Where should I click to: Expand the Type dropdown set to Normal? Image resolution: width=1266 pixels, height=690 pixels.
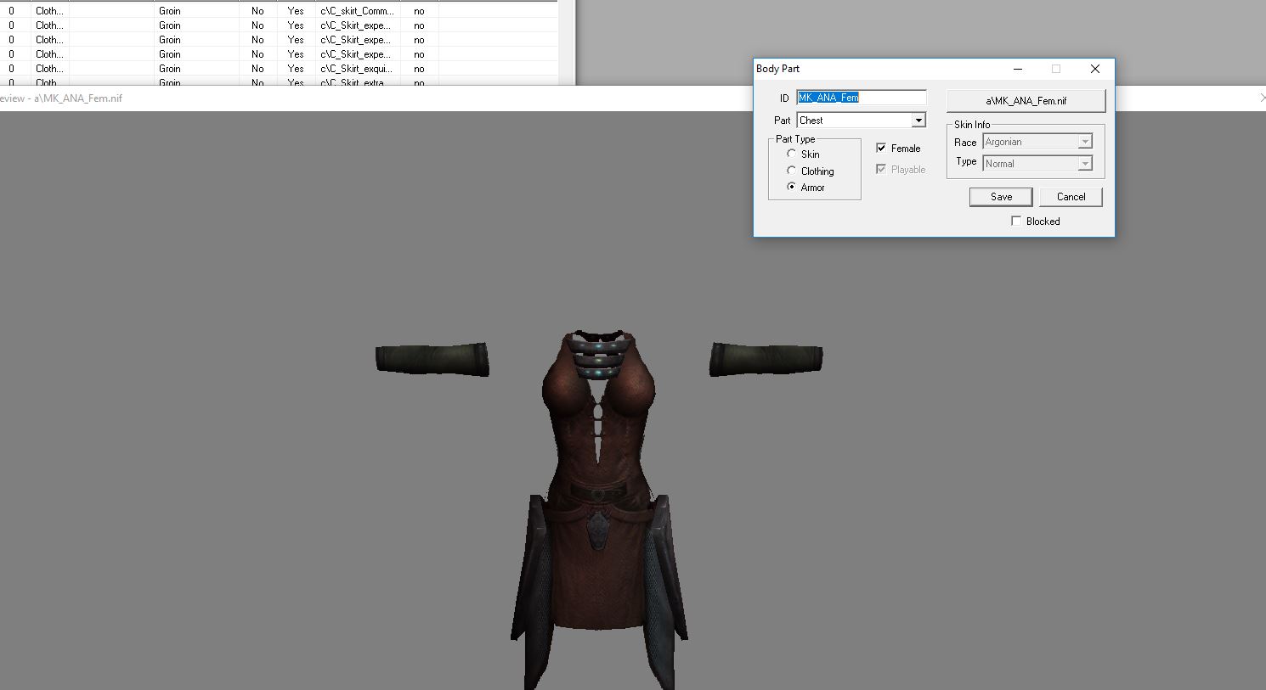tap(1084, 163)
